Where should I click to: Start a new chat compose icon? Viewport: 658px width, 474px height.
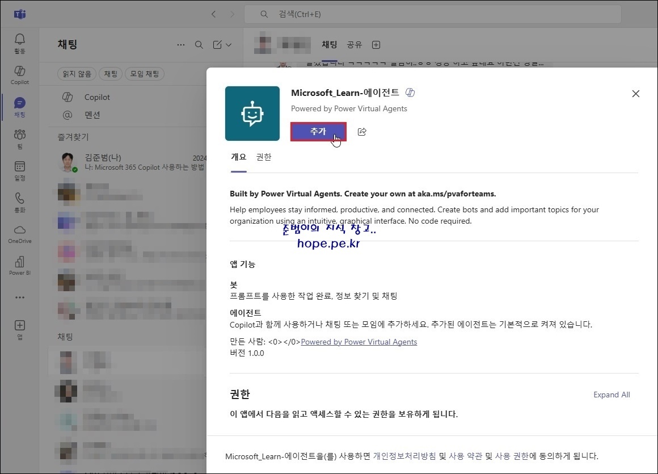(x=217, y=44)
